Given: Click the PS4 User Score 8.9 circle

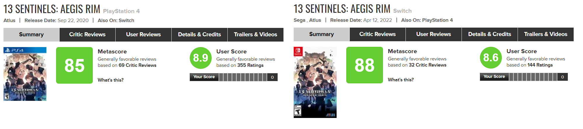Looking at the screenshot, I should (201, 58).
